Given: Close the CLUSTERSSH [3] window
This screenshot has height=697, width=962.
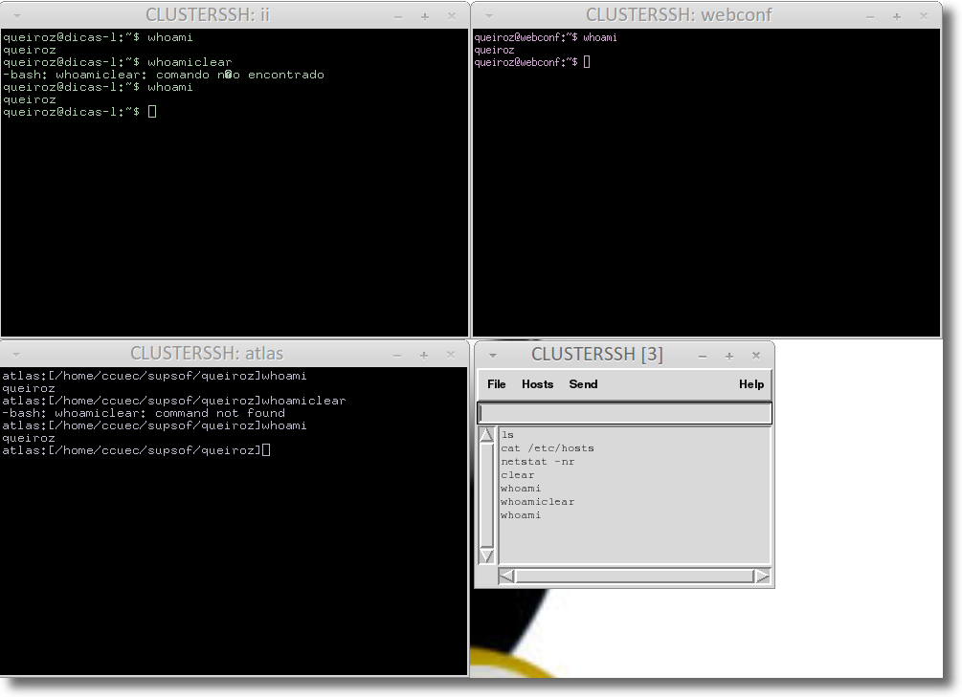Looking at the screenshot, I should [x=756, y=356].
